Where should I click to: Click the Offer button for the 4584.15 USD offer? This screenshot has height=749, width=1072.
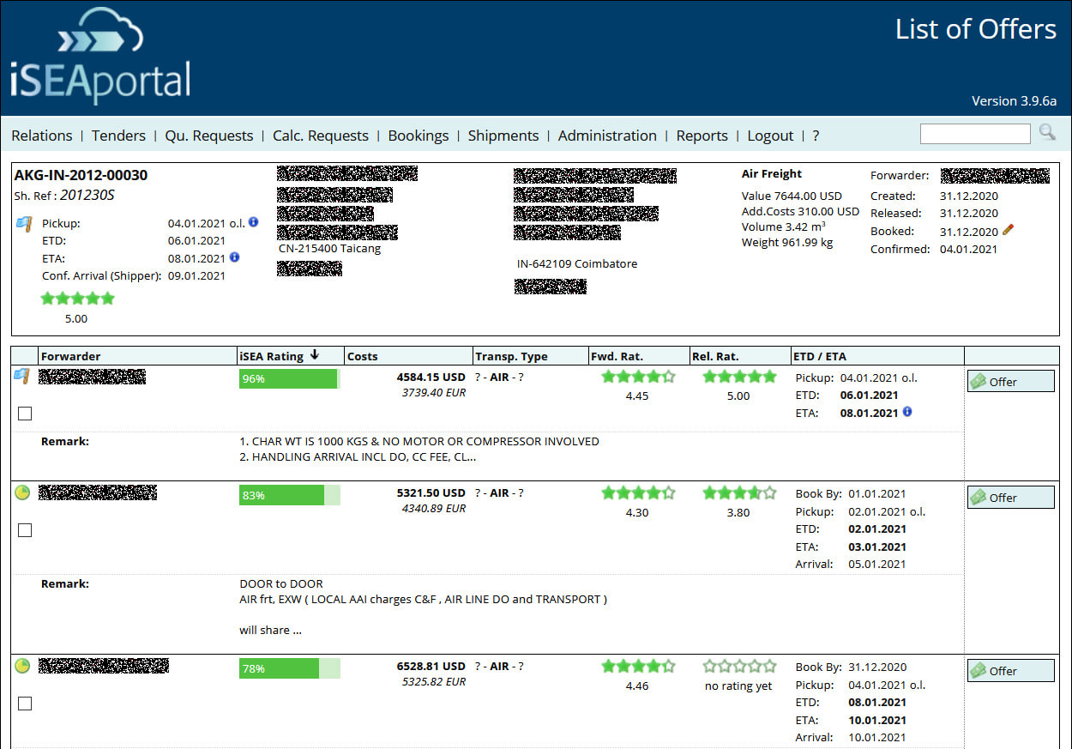(1010, 382)
